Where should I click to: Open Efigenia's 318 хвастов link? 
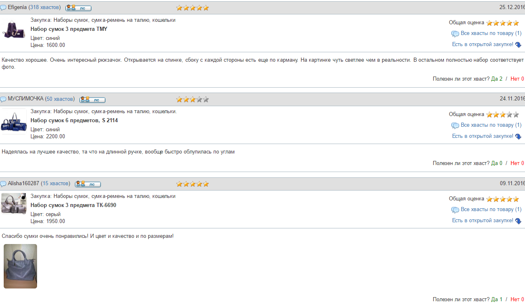coord(44,7)
